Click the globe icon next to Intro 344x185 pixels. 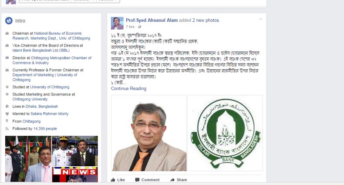coord(9,20)
